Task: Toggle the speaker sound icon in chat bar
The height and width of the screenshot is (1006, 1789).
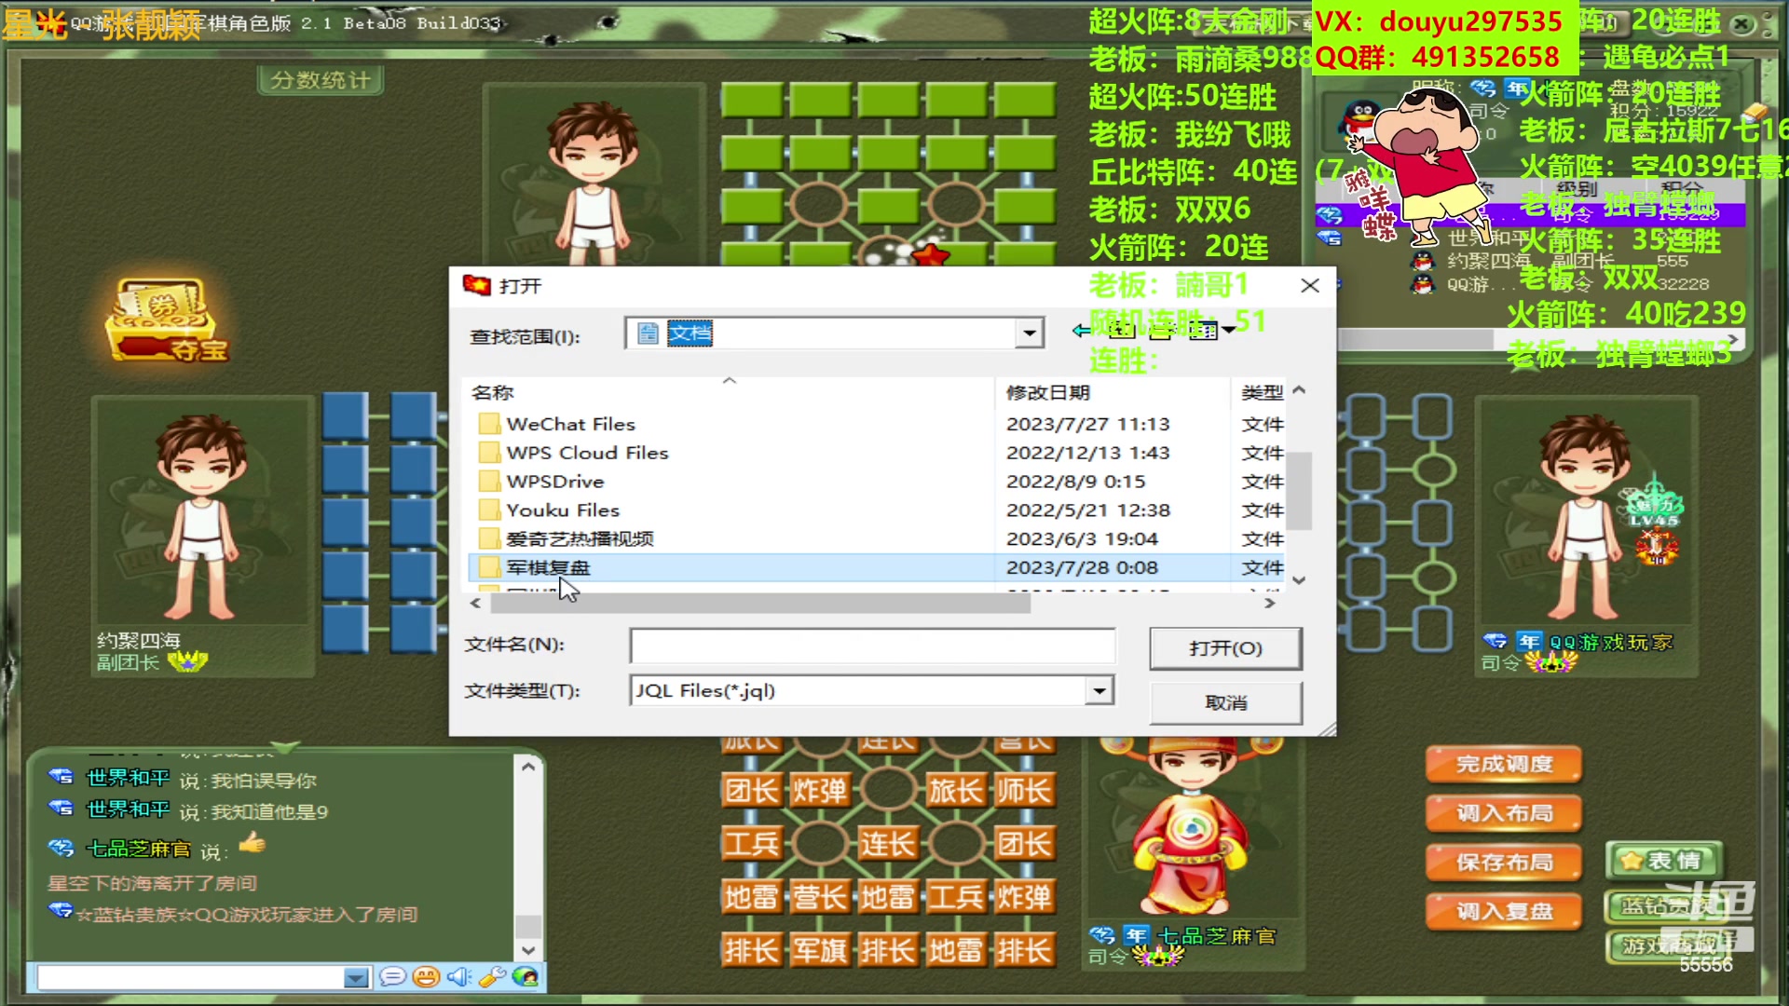Action: coord(458,977)
